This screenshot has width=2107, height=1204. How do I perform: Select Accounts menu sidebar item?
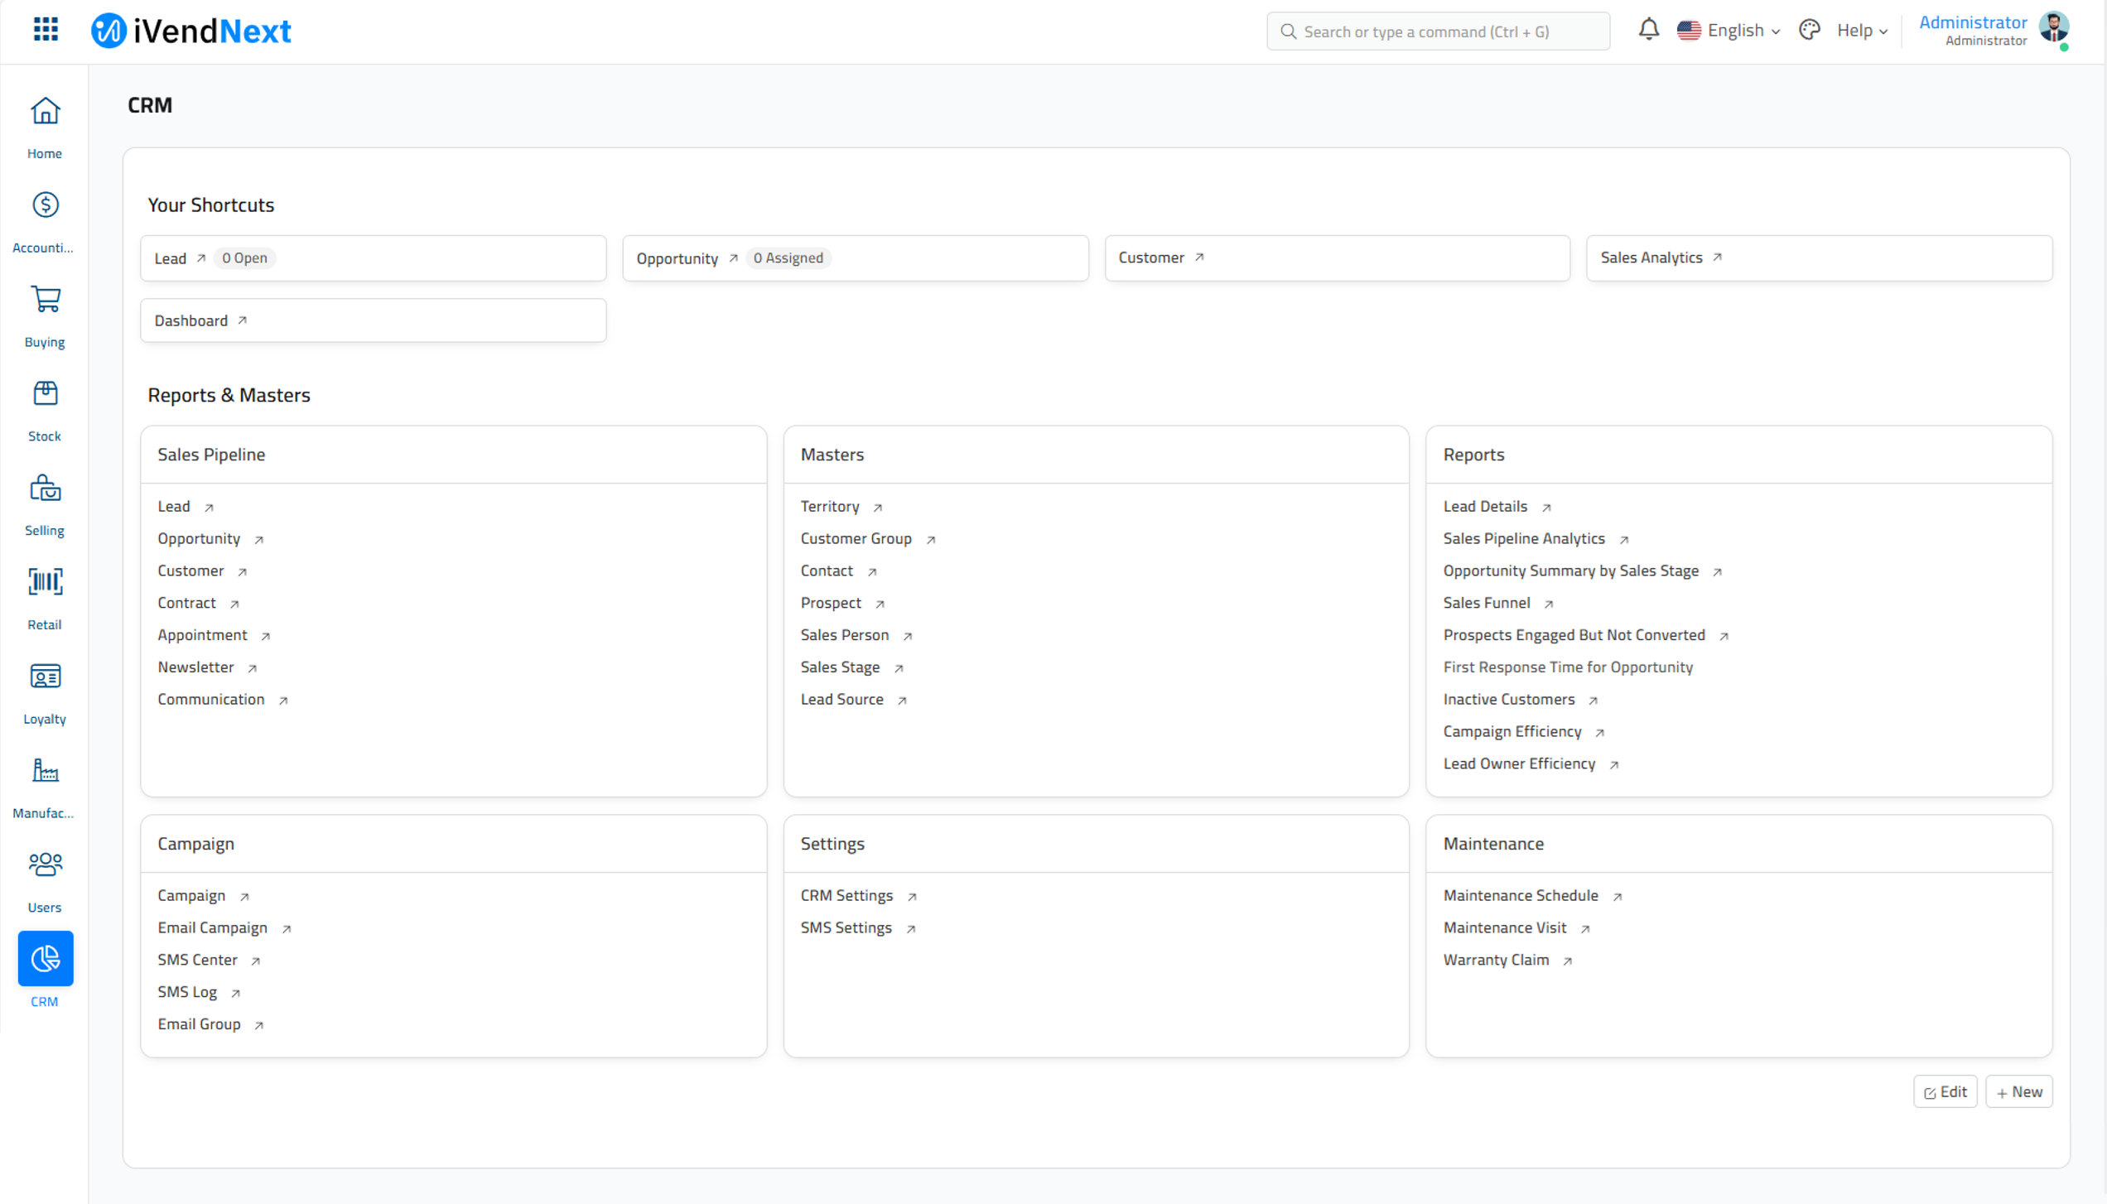(x=43, y=220)
